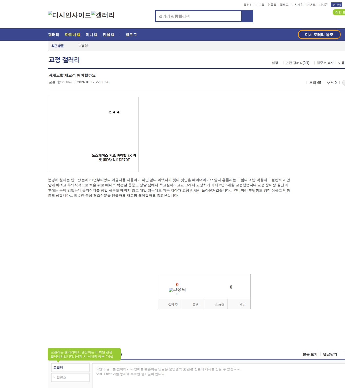Open 미니갤 in the blue navigation bar
Viewport: 345px width, 388px height.
(91, 34)
